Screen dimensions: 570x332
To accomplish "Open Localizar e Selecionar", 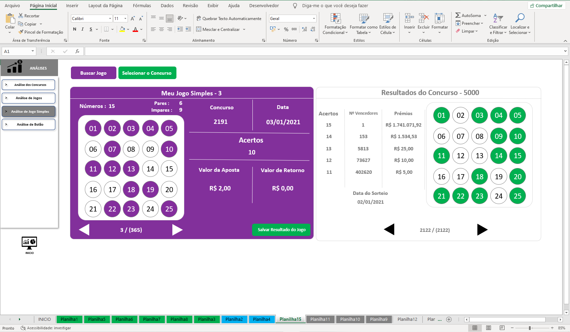I will click(519, 24).
